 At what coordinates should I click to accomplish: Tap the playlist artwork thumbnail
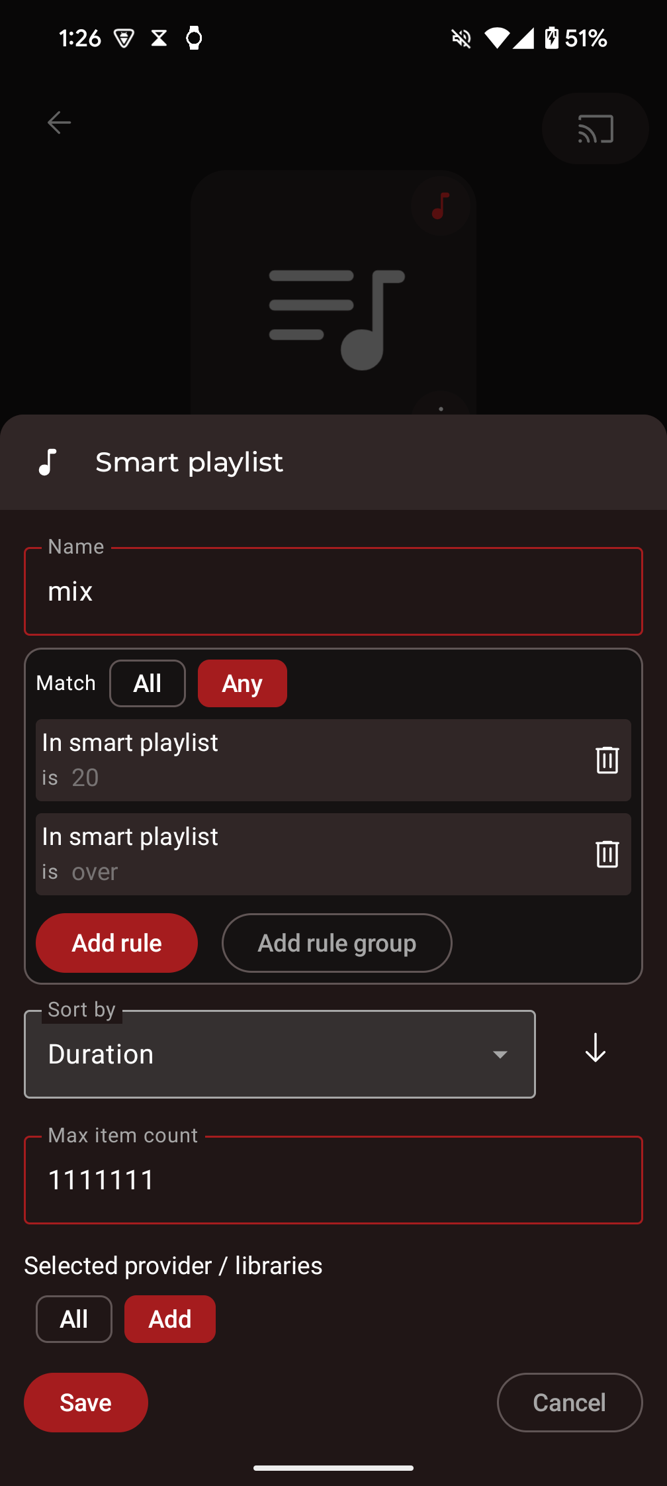click(x=333, y=293)
